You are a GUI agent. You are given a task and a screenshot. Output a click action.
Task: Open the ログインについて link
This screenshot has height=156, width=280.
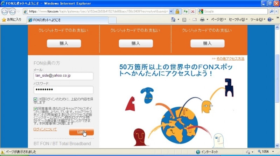point(45,129)
